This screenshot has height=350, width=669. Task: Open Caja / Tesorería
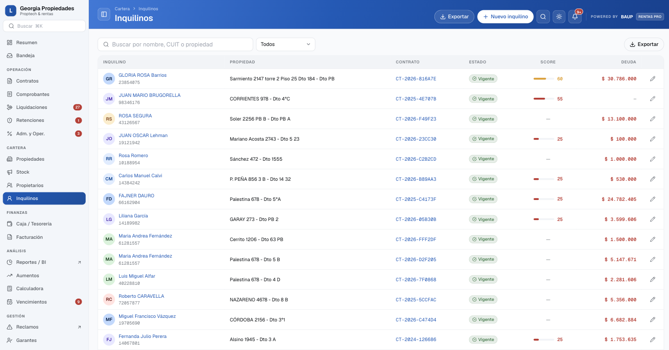click(x=44, y=224)
